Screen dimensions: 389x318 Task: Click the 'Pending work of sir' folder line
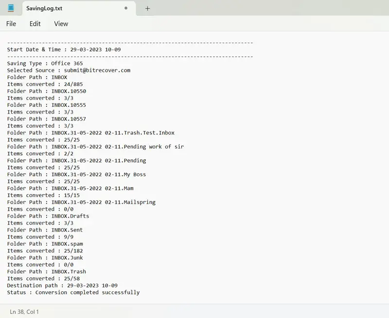point(95,147)
